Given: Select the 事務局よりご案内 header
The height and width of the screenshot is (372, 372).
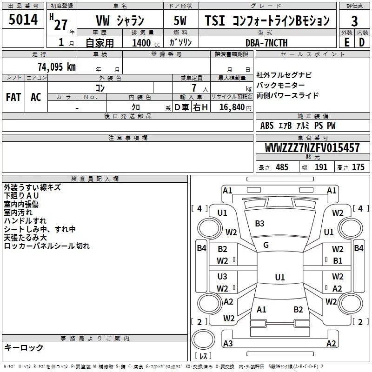Looking at the screenshot, I should point(95,339).
